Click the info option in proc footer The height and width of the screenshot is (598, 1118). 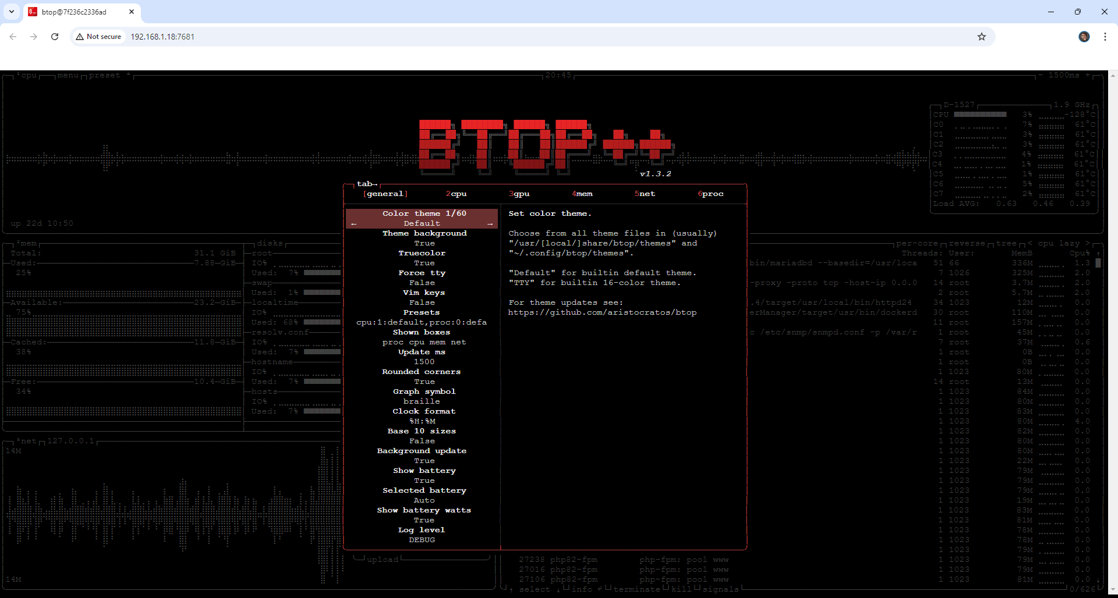[581, 589]
